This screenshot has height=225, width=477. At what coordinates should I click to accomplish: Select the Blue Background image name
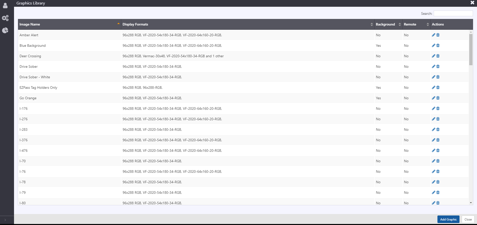[x=33, y=45]
